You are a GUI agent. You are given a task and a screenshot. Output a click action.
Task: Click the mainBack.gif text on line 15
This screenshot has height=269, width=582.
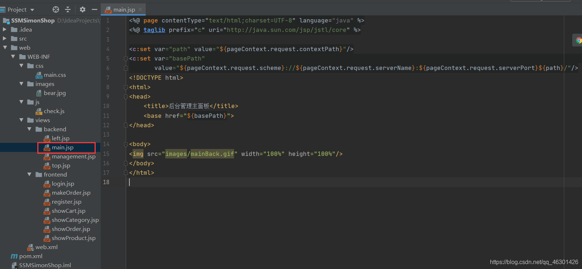click(x=212, y=154)
